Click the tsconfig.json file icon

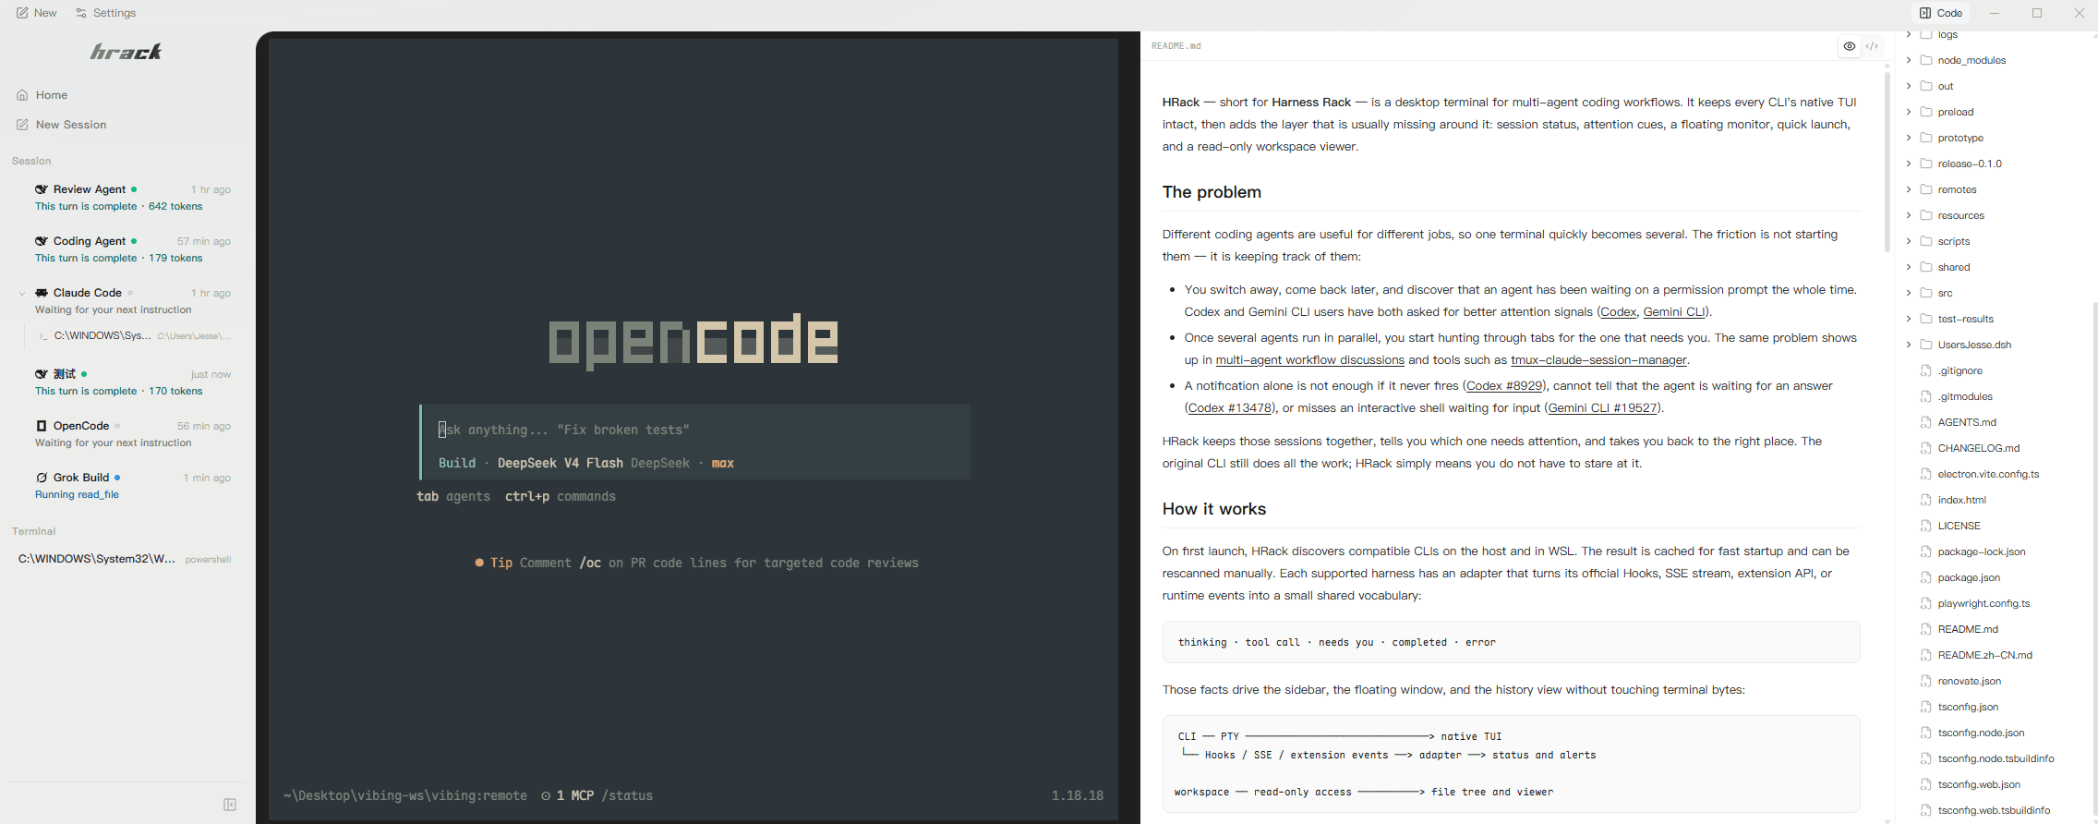[1926, 707]
